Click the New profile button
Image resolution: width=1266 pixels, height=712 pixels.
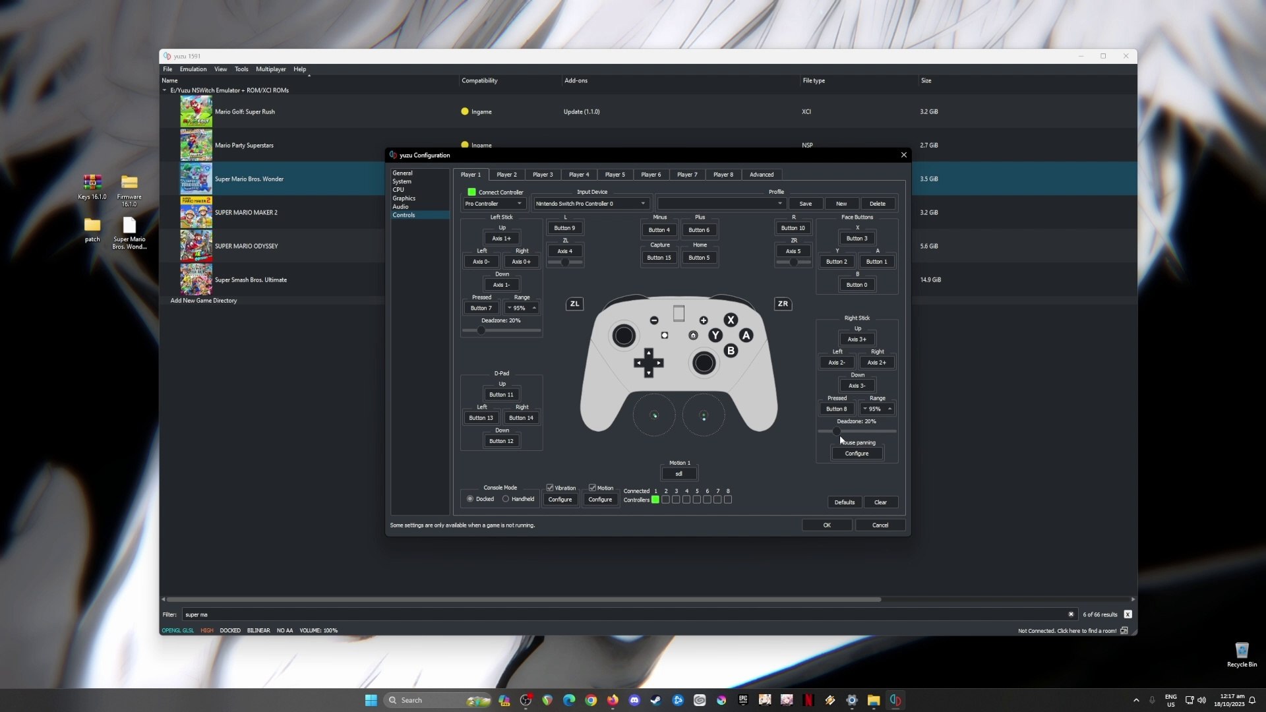(841, 204)
